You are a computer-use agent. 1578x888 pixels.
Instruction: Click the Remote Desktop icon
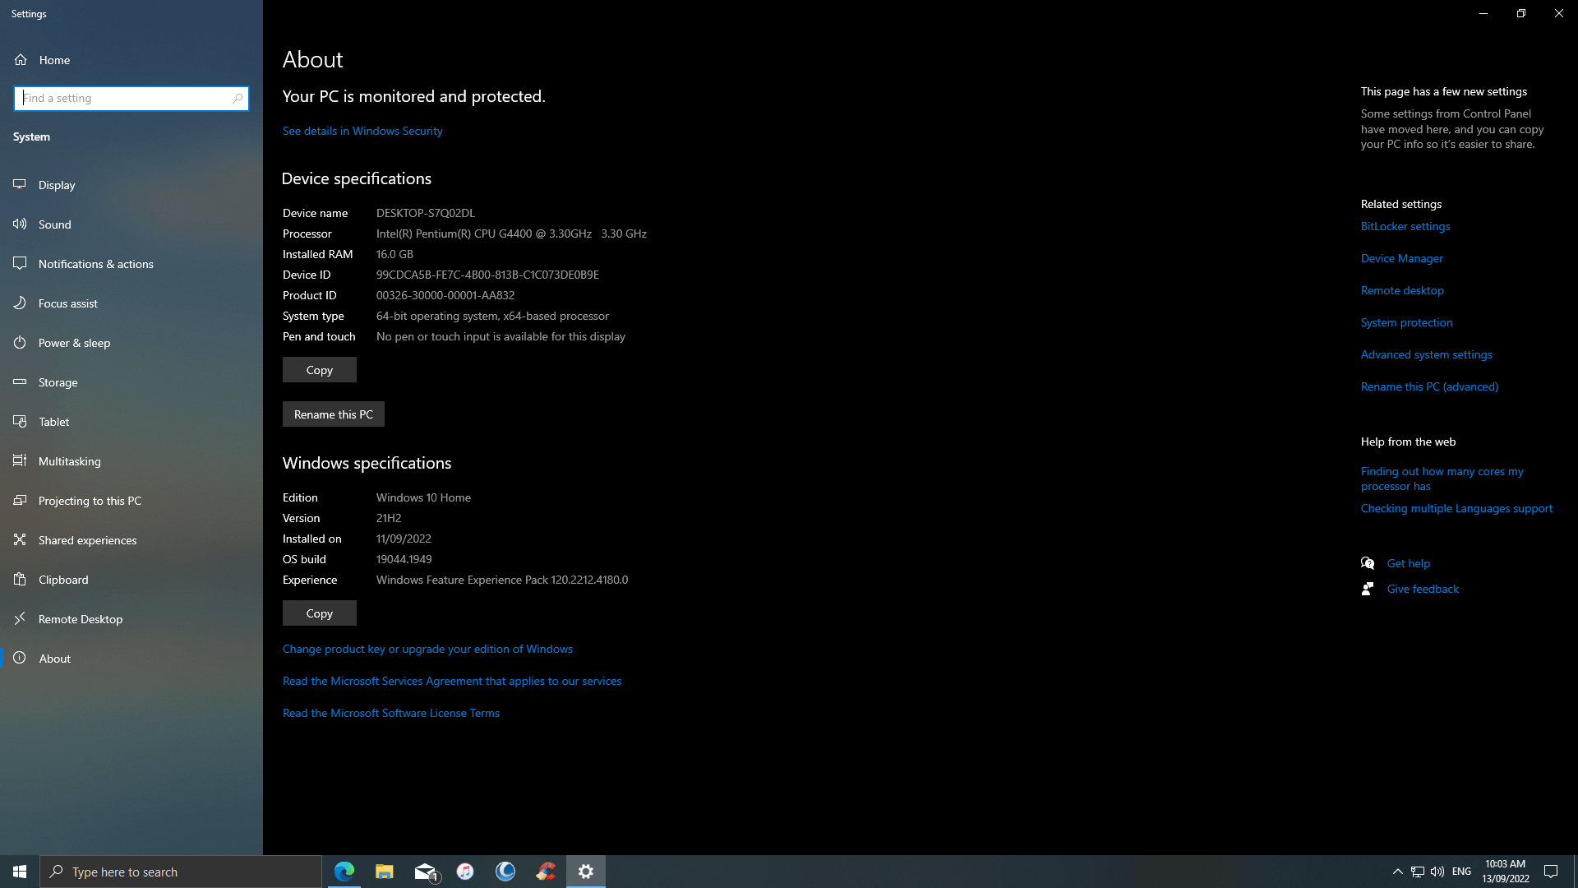[20, 618]
